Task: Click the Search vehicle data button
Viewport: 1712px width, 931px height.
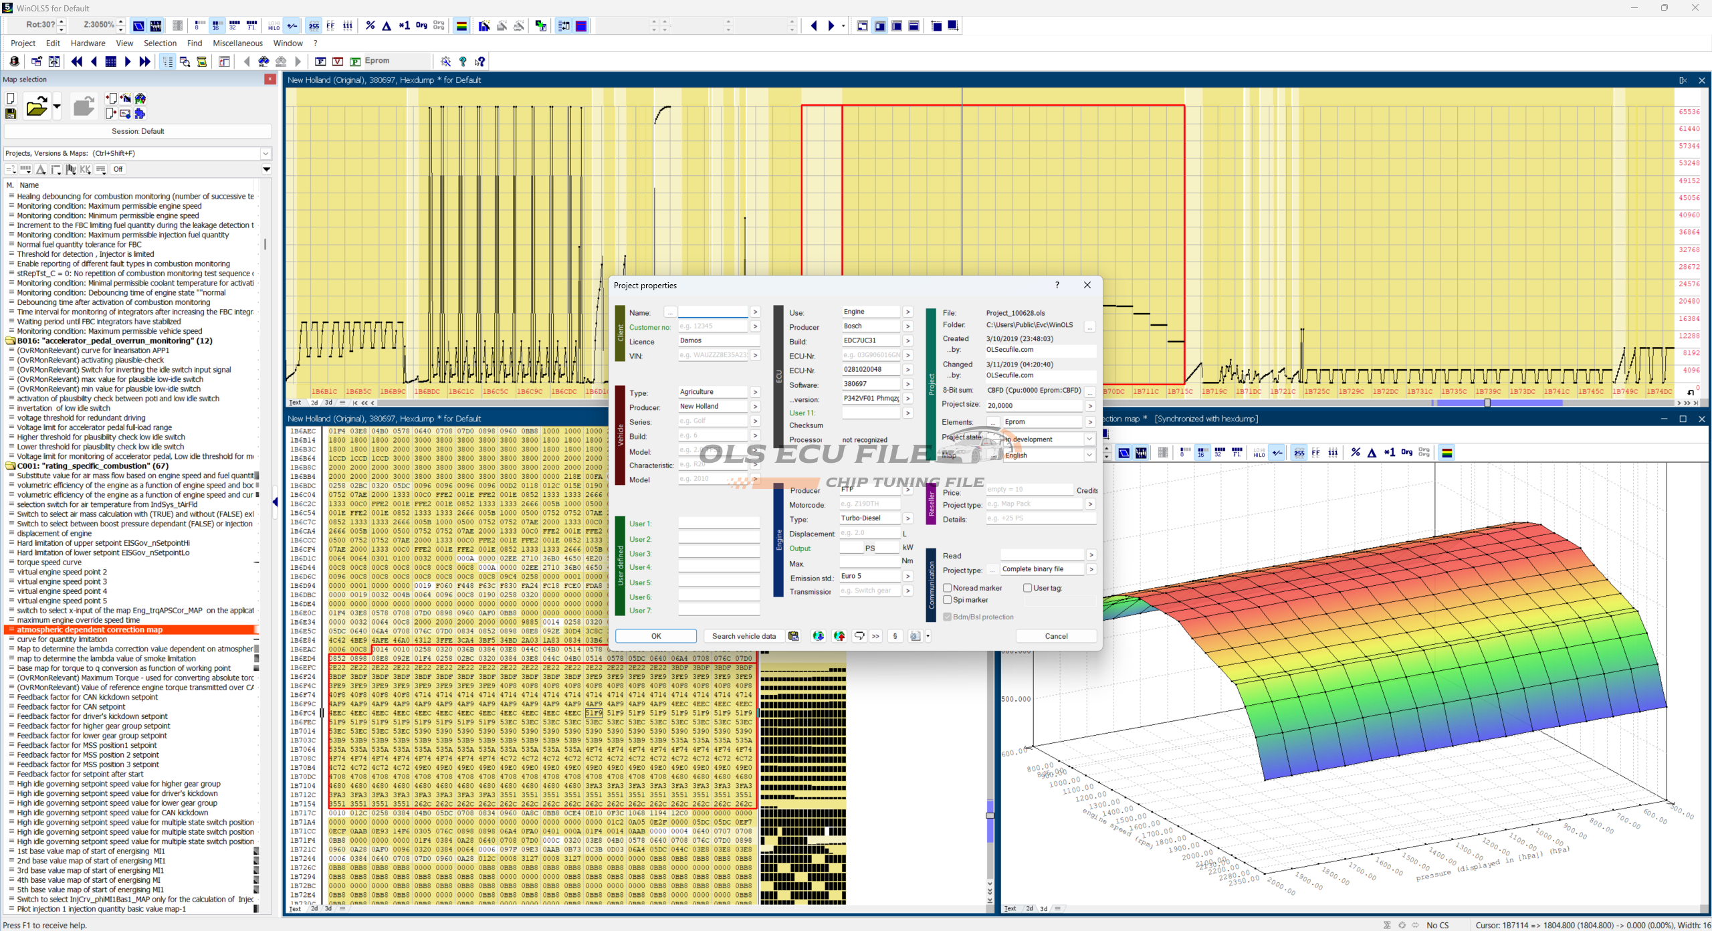Action: click(x=744, y=636)
